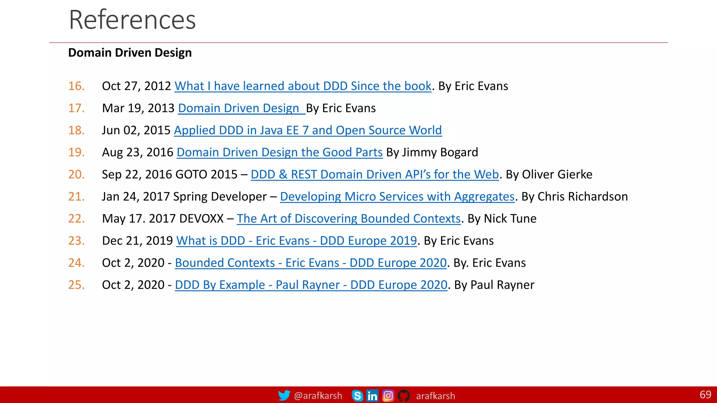Click the Twitter bird icon in footer
The width and height of the screenshot is (717, 403).
pos(284,396)
